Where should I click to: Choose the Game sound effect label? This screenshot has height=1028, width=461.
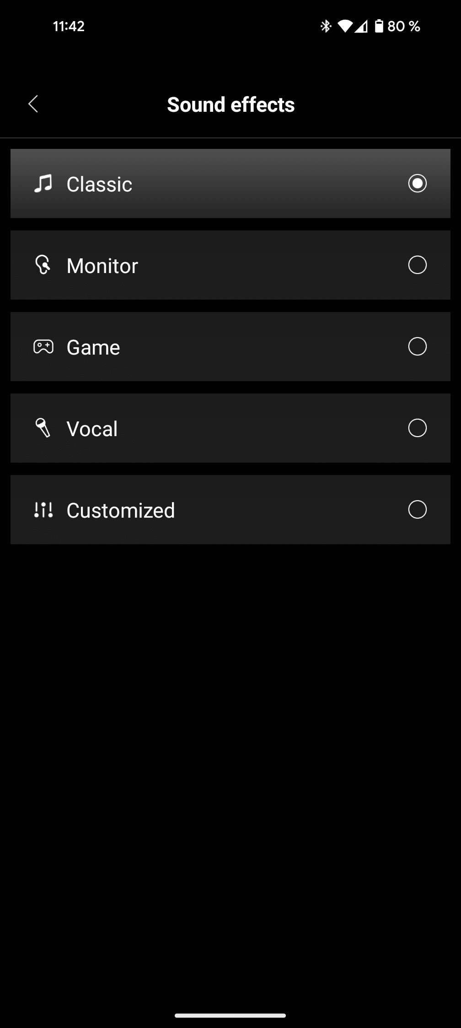tap(93, 347)
